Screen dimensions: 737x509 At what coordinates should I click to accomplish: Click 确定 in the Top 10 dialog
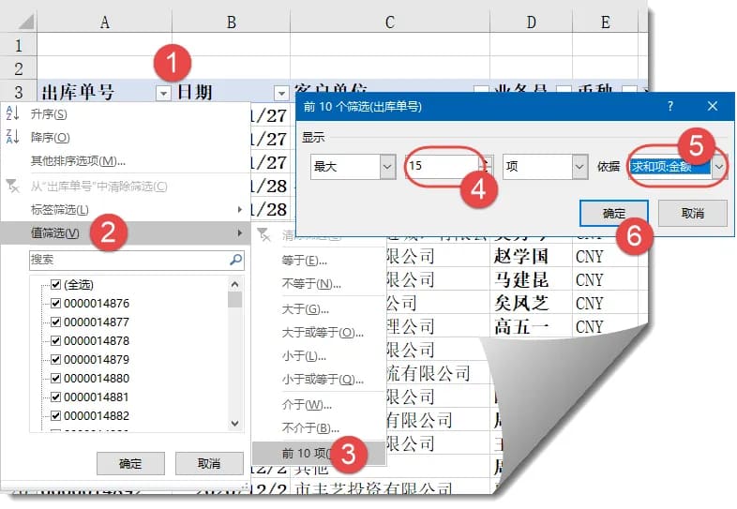click(x=614, y=213)
